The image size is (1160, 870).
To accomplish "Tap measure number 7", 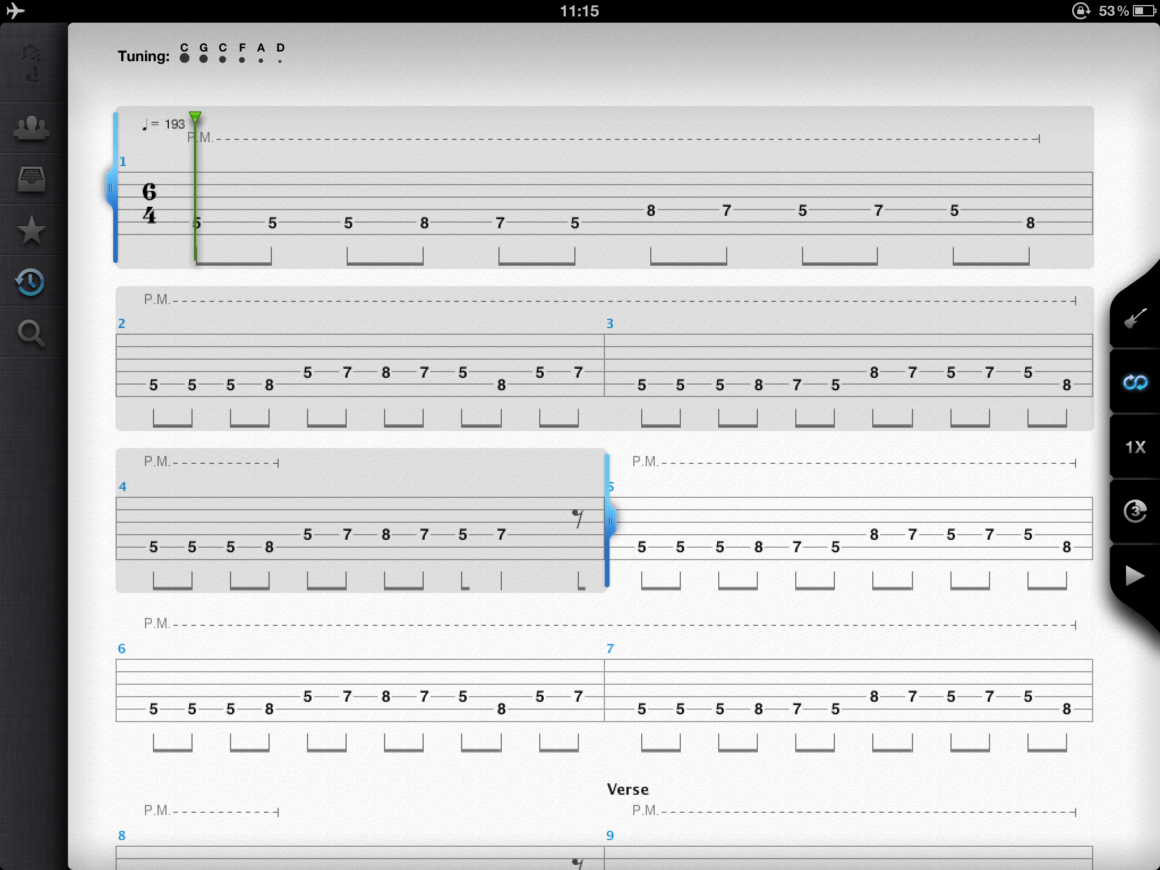I will 610,649.
